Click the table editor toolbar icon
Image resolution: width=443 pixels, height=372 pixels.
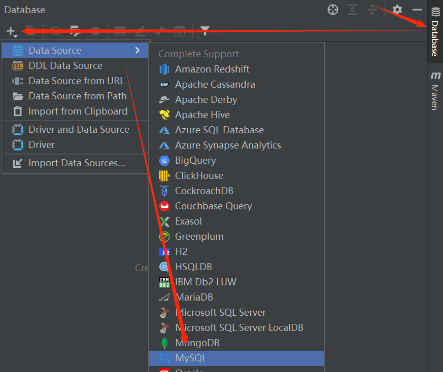120,31
